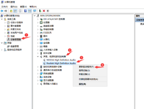
Task: Select 磁盘管理 under 存储
Action: tap(15, 46)
